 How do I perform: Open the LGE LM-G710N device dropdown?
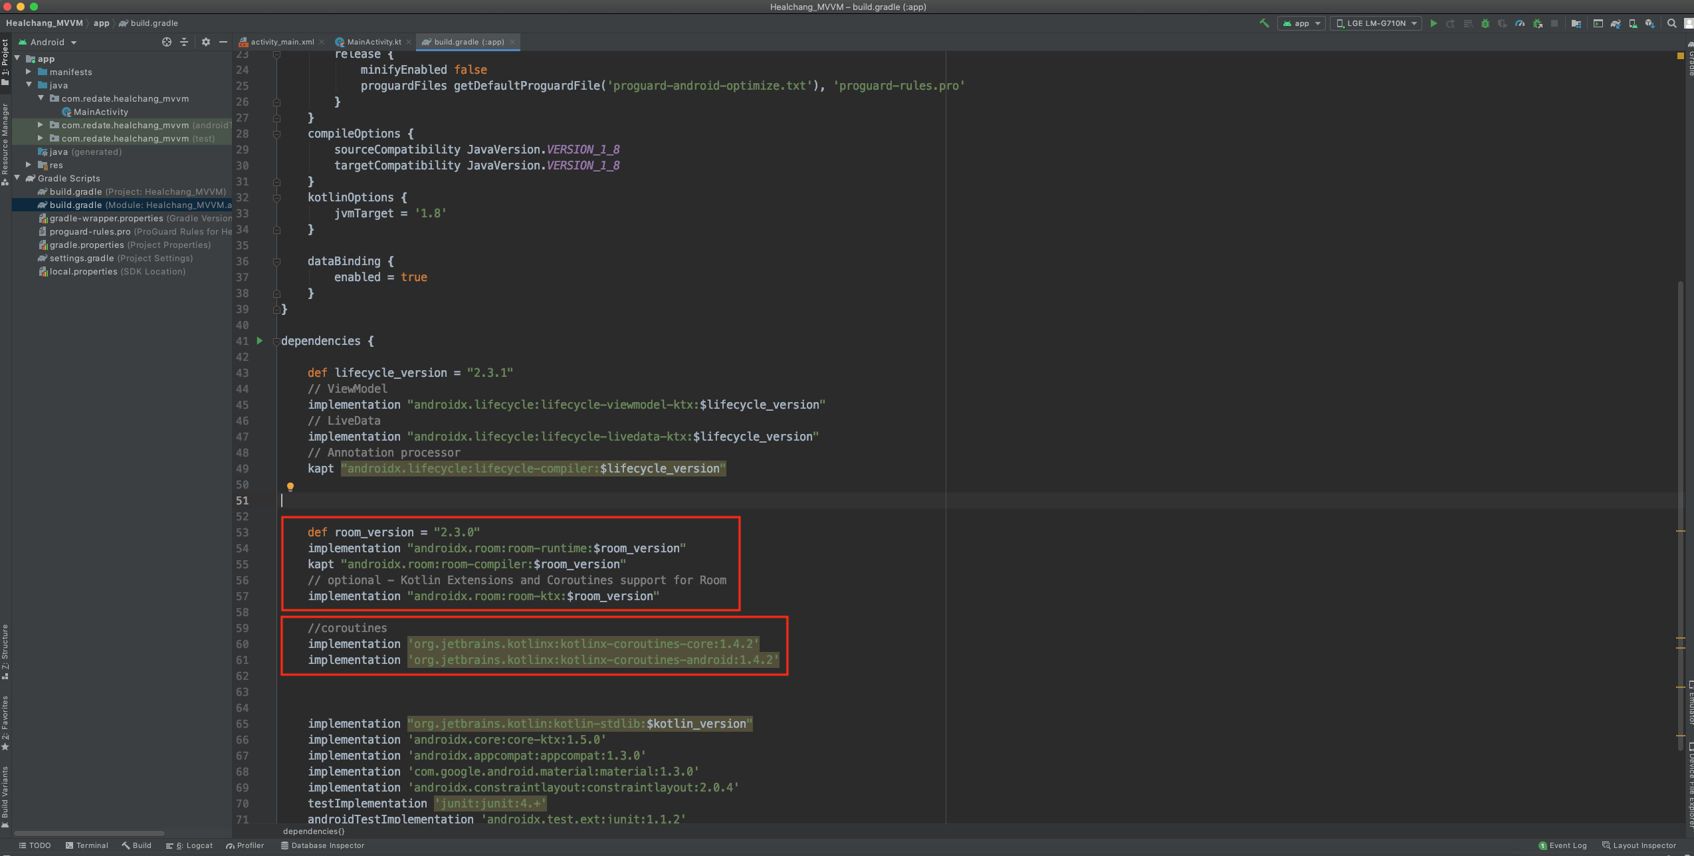click(1376, 23)
